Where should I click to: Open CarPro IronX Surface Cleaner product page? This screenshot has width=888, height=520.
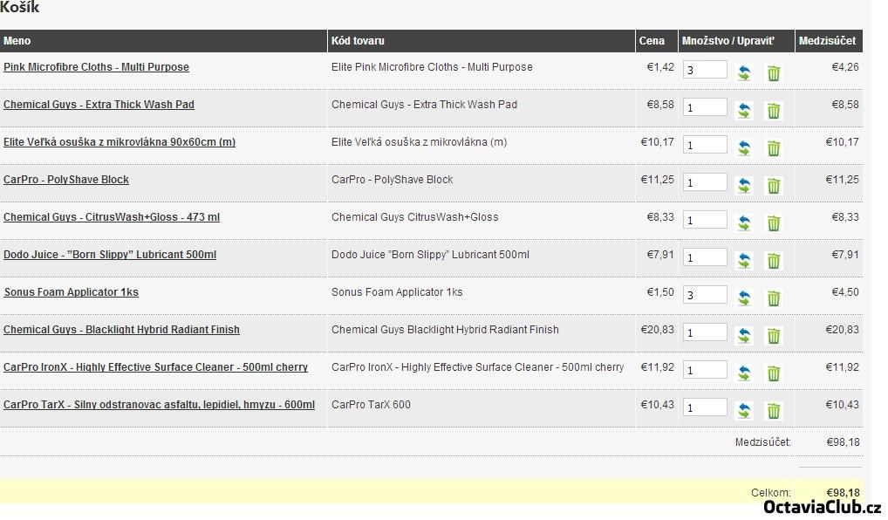tap(155, 367)
